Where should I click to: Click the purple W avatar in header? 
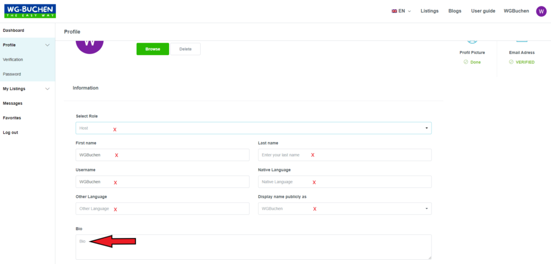[x=541, y=11]
